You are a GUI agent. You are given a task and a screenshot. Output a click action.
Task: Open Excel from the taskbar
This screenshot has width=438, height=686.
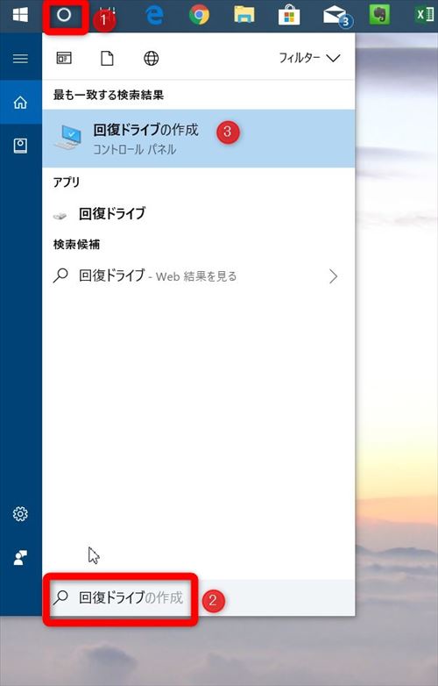pyautogui.click(x=424, y=15)
